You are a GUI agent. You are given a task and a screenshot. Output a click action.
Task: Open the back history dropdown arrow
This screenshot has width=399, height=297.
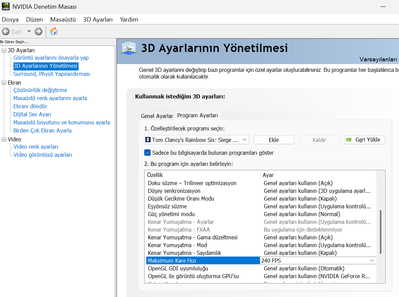click(x=29, y=32)
